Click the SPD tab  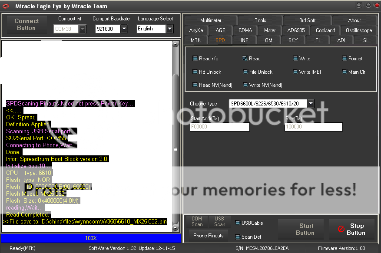point(220,40)
